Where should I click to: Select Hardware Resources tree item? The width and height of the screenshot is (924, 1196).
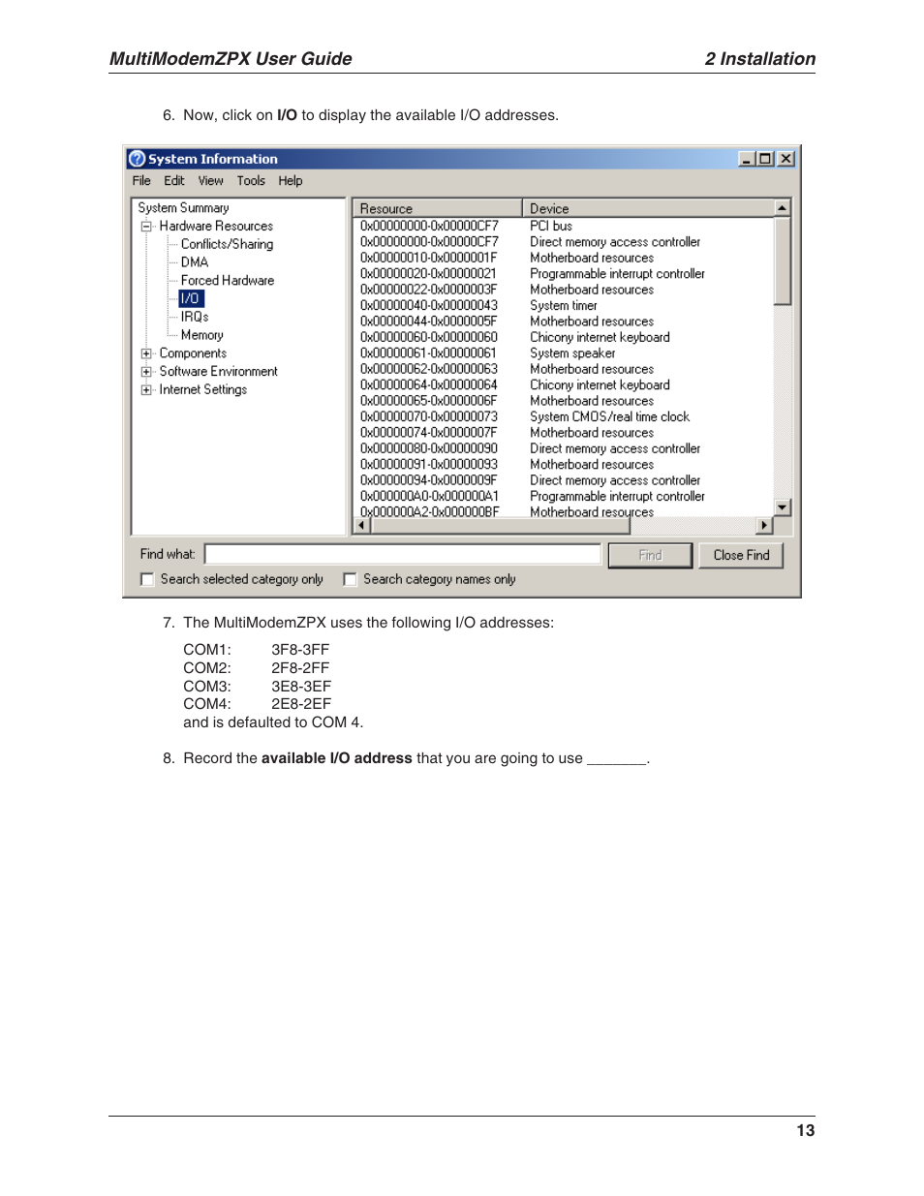[216, 227]
